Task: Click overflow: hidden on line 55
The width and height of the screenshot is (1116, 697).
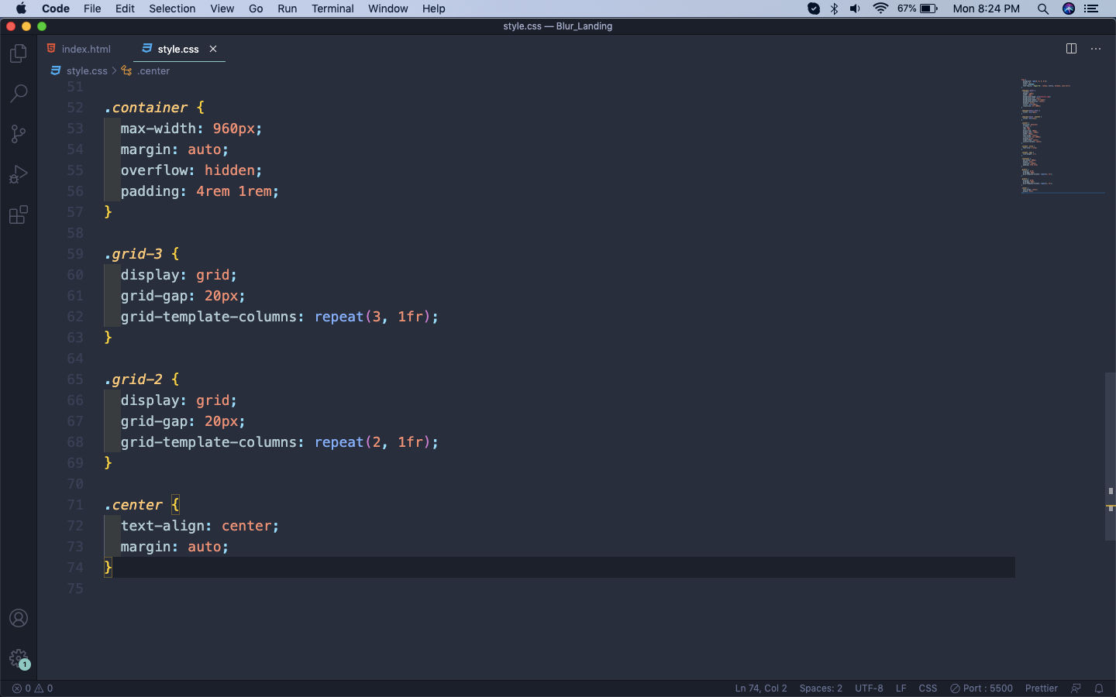Action: [191, 170]
